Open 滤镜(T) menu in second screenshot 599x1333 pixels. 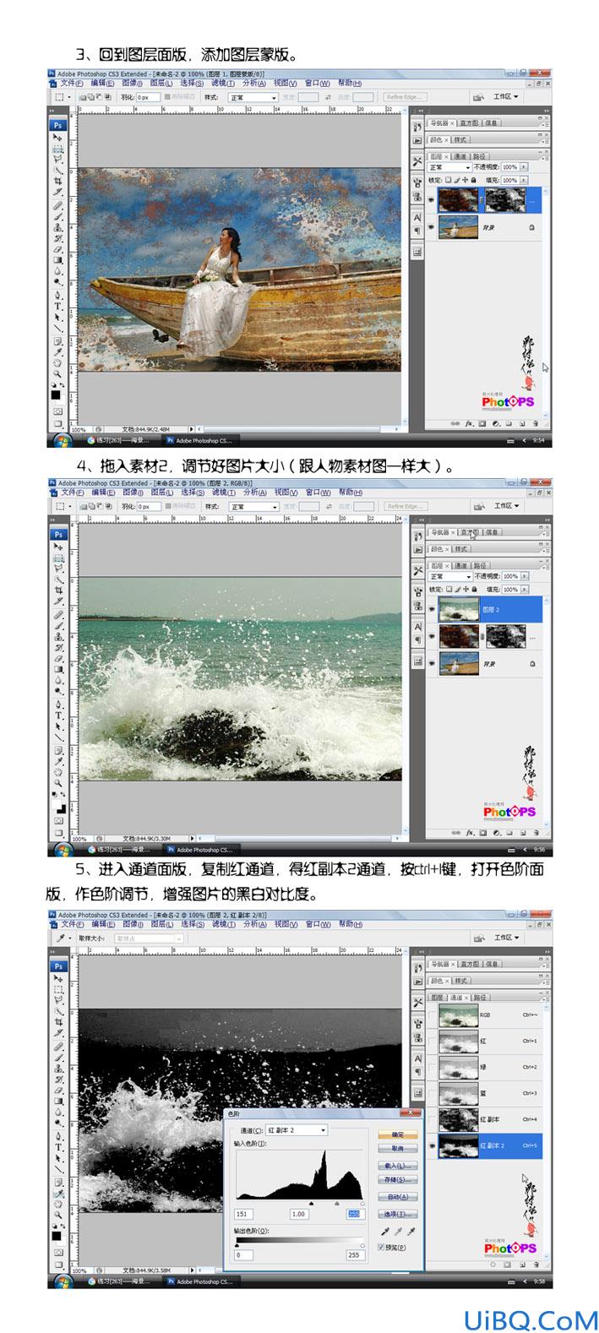(223, 492)
